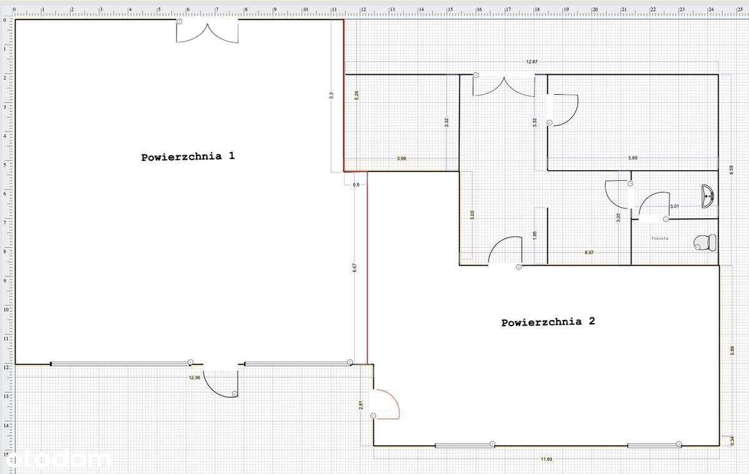Click the vertical 5.89 dimension on right edge
Screen dimensions: 749x474
(x=731, y=351)
